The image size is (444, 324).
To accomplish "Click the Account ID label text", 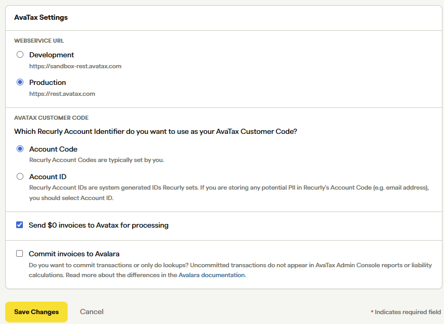I will [x=48, y=177].
